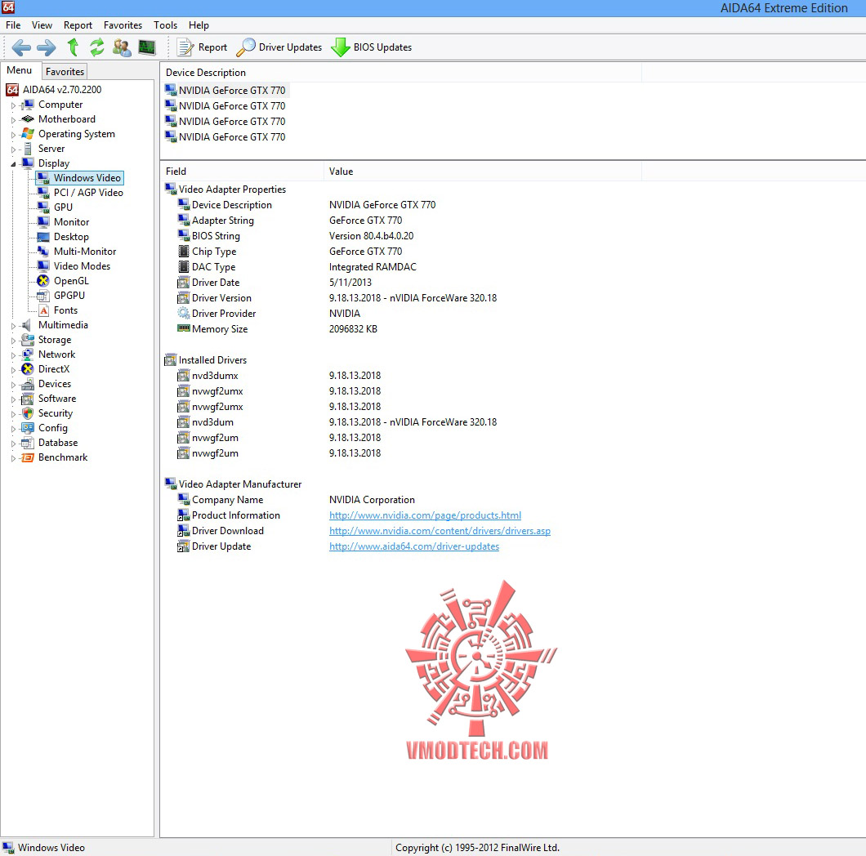This screenshot has width=866, height=856.
Task: Click the Forward arrow toolbar icon
Action: point(47,47)
